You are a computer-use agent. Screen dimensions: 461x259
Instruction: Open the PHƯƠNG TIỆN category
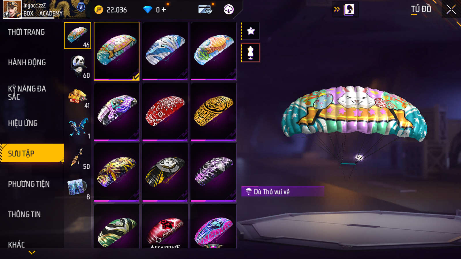point(29,184)
